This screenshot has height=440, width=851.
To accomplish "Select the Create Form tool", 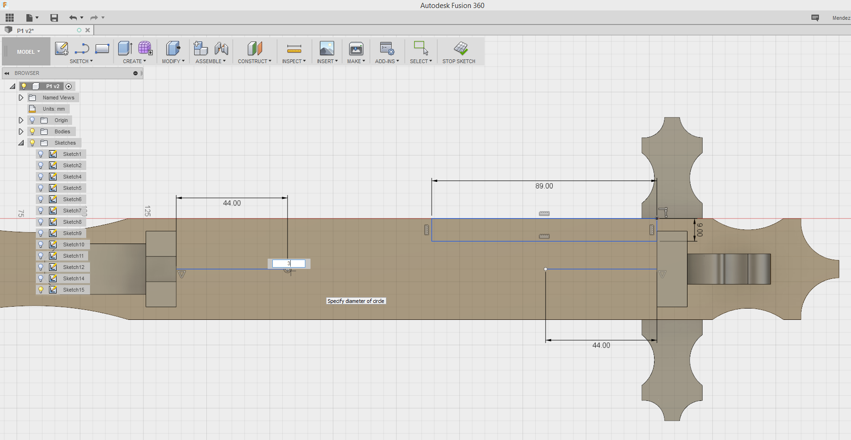I will pyautogui.click(x=145, y=48).
